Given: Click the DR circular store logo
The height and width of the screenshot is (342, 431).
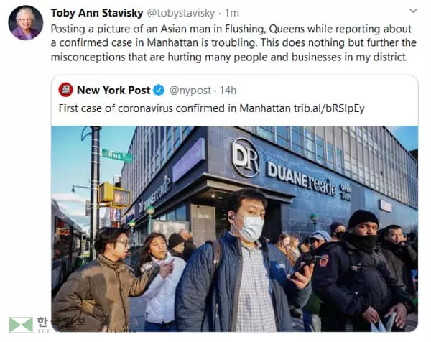Looking at the screenshot, I should coord(246,158).
